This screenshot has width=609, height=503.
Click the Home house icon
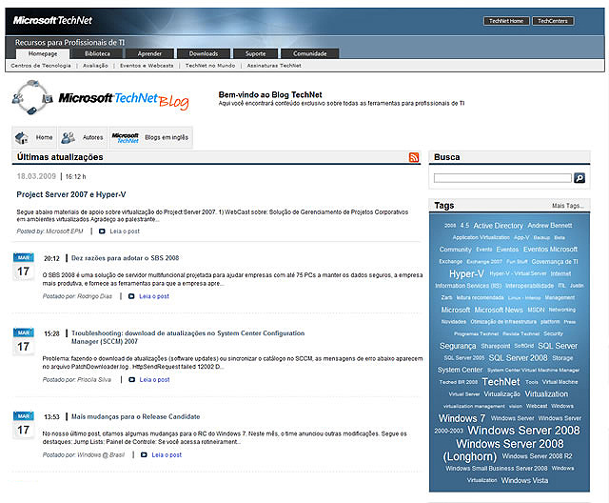[22, 137]
